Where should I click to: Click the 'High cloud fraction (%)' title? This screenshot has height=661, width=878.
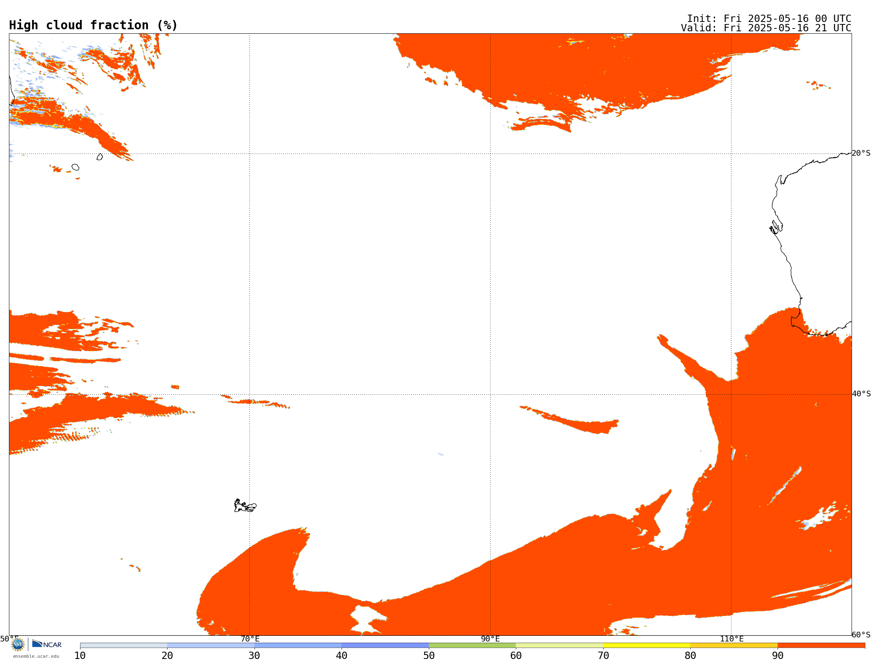pyautogui.click(x=93, y=25)
